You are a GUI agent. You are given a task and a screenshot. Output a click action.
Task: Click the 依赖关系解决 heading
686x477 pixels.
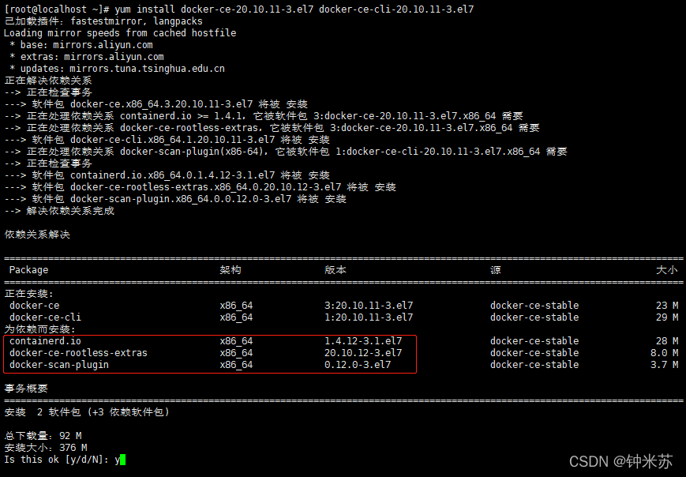[37, 235]
